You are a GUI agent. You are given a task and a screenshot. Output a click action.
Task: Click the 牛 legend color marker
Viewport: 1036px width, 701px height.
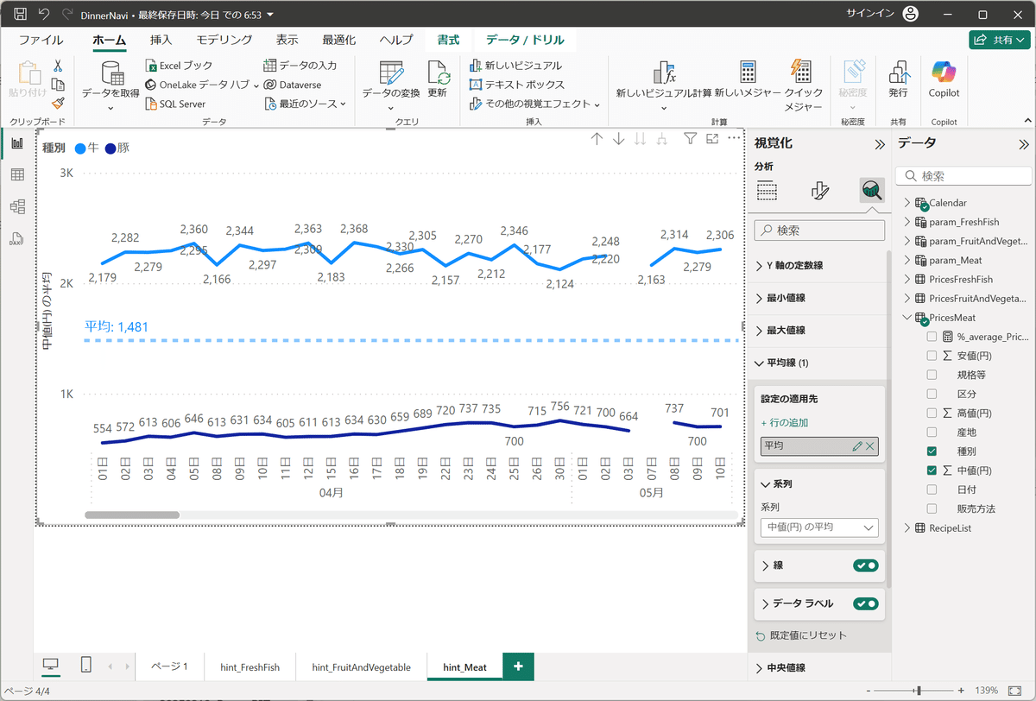(80, 148)
